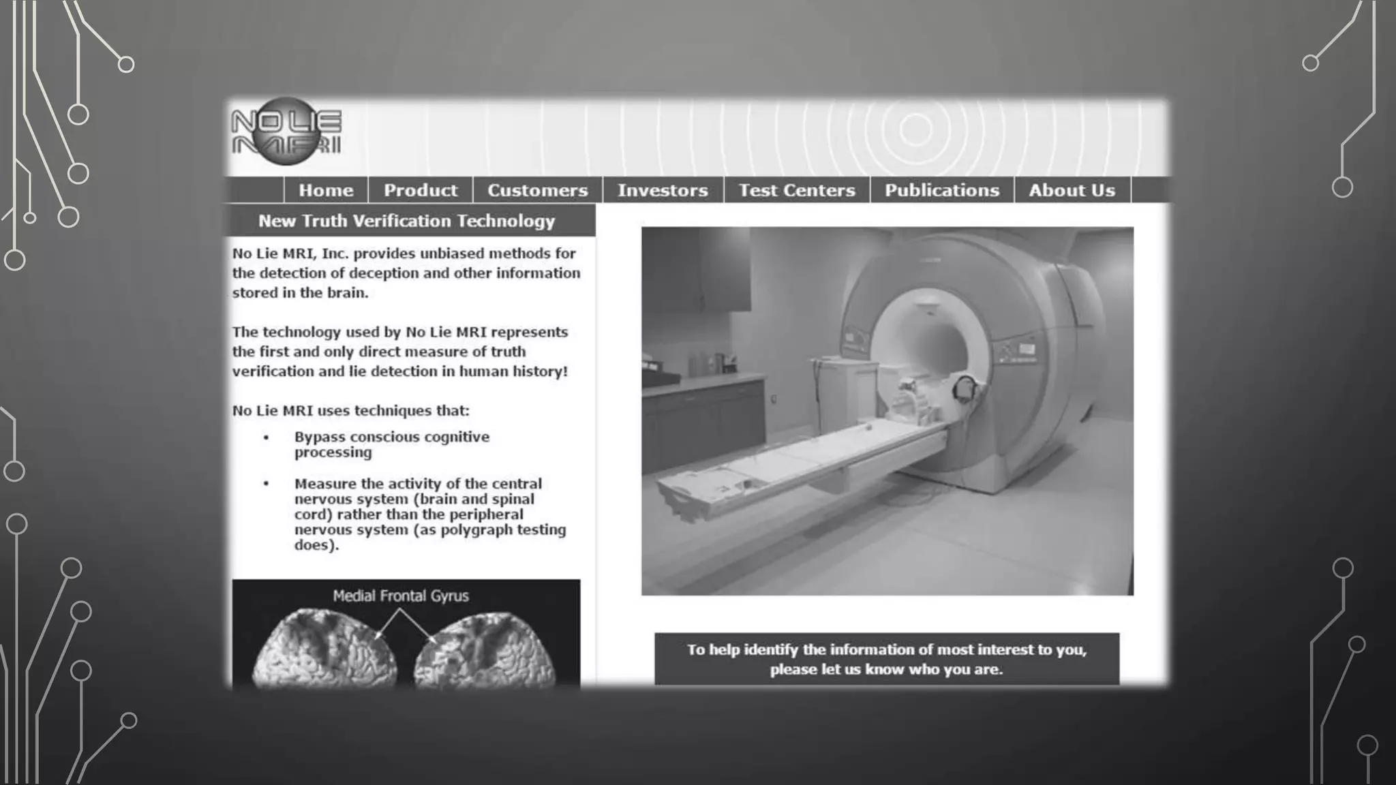Screen dimensions: 1396x785
Task: Click the No Lie MRI logo
Action: click(x=286, y=132)
